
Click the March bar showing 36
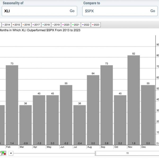[25, 125]
